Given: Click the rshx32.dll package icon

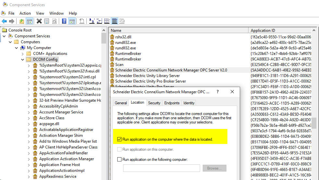Looking at the screenshot, I should 112,37.
